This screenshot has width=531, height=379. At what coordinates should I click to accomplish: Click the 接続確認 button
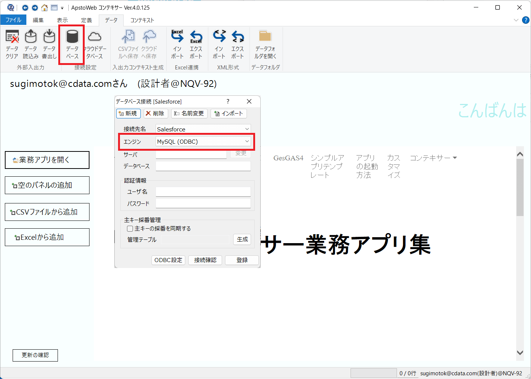(205, 260)
